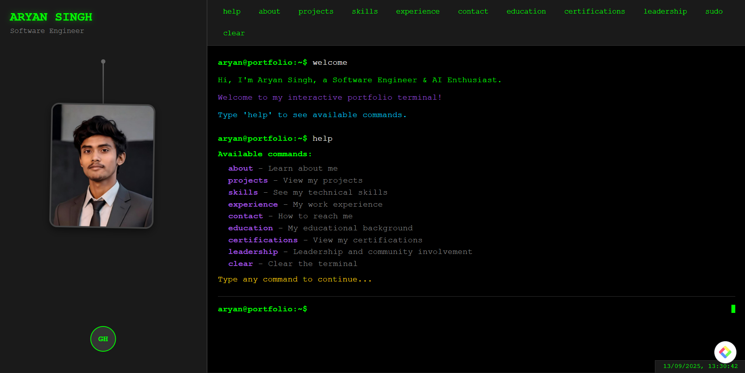Run the 'about' command from the top menu
The width and height of the screenshot is (745, 373).
(269, 11)
